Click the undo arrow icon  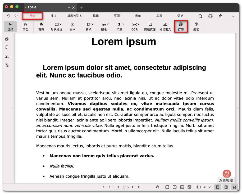coord(8,16)
